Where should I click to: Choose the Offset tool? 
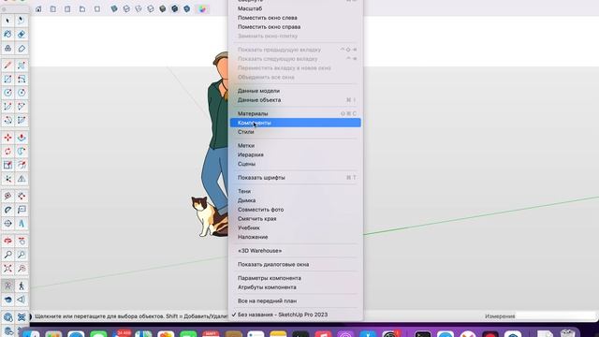pos(22,165)
